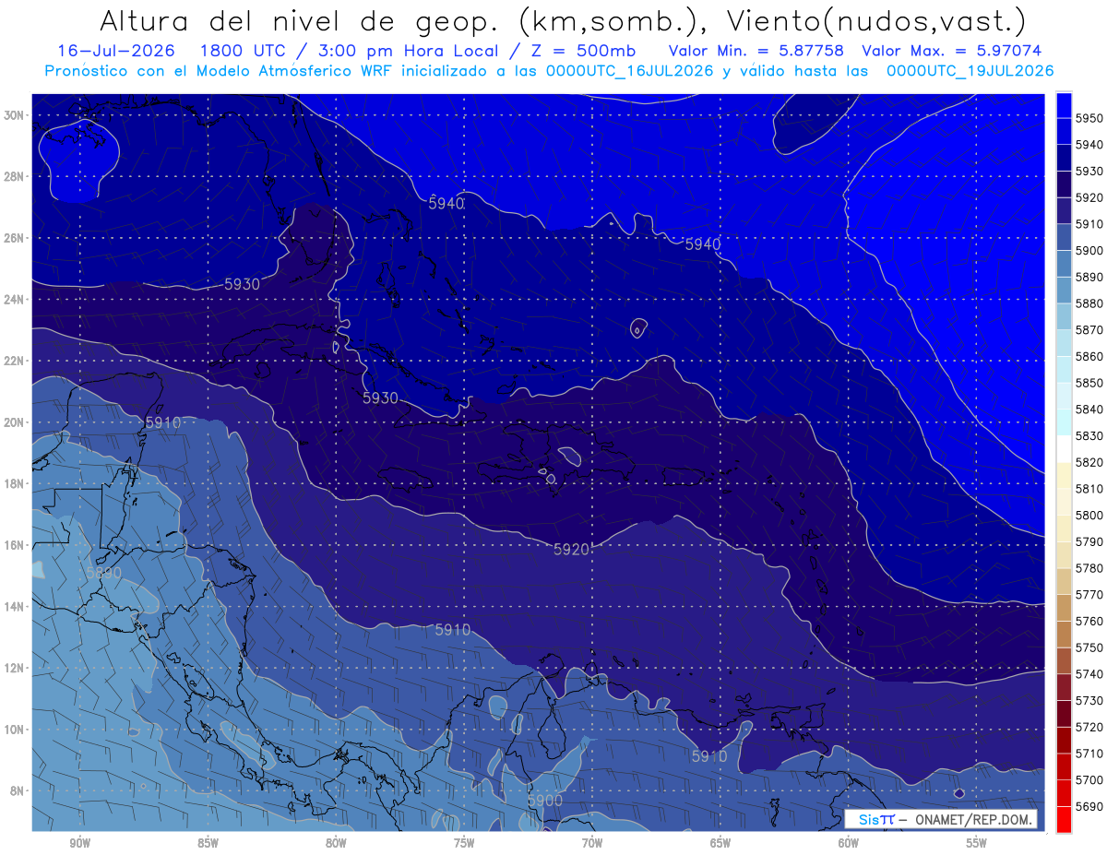Click the 24N latitude axis label
The image size is (1107, 855).
pyautogui.click(x=14, y=300)
